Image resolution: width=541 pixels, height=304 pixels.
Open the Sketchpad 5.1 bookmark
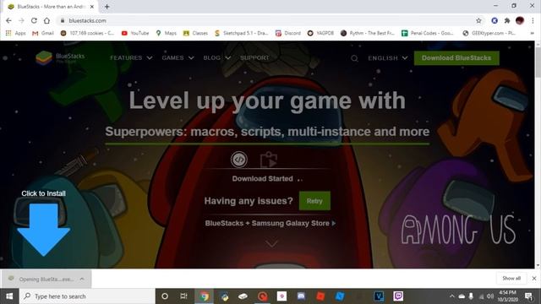(242, 33)
